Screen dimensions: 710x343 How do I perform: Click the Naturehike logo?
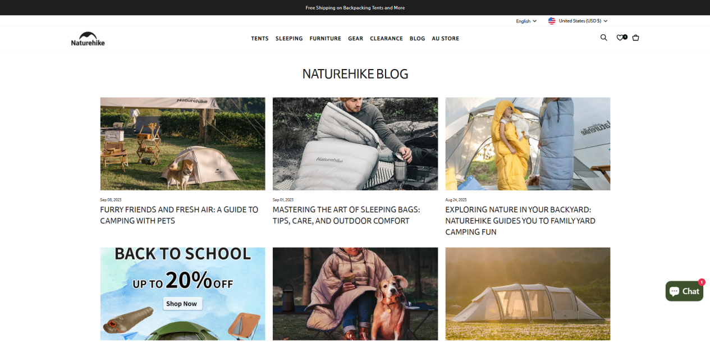(x=88, y=39)
